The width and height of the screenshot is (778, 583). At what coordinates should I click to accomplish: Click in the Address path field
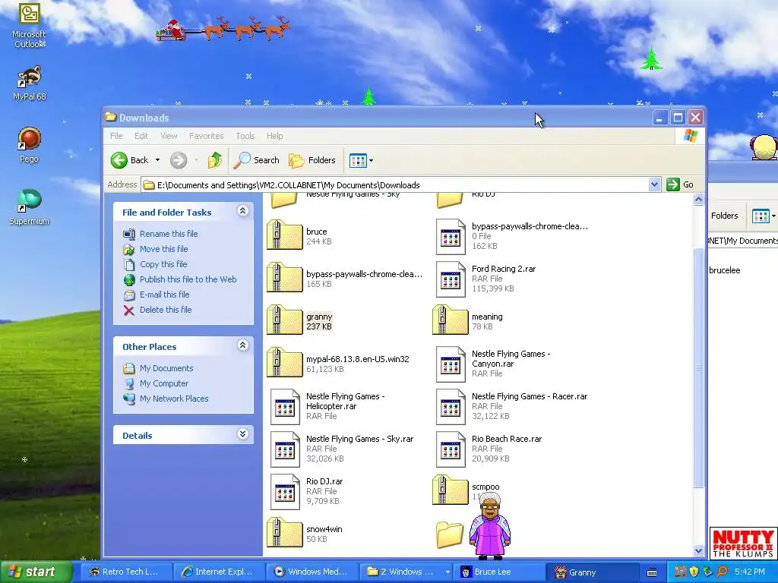pyautogui.click(x=394, y=185)
